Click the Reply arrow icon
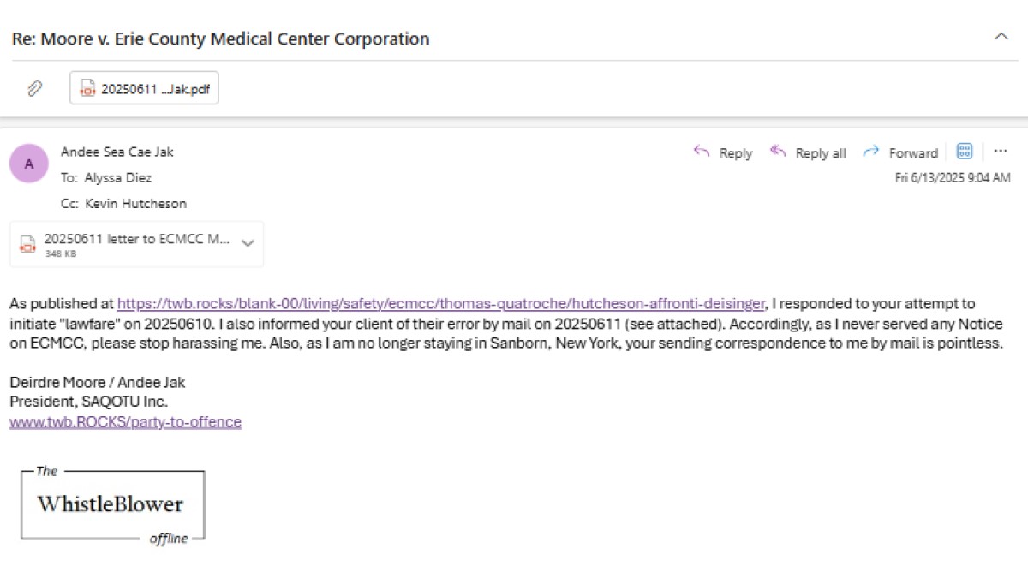The width and height of the screenshot is (1028, 578). pyautogui.click(x=702, y=152)
